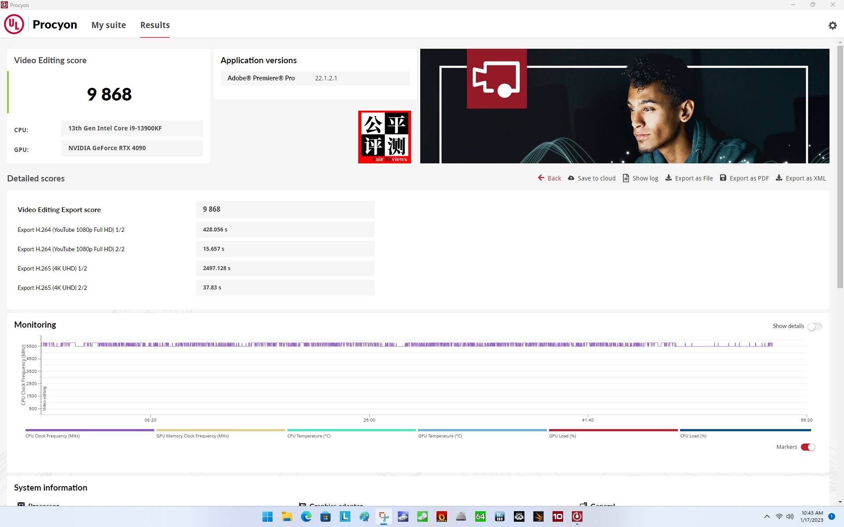Expand the system tray hidden icons chevron

pyautogui.click(x=767, y=516)
